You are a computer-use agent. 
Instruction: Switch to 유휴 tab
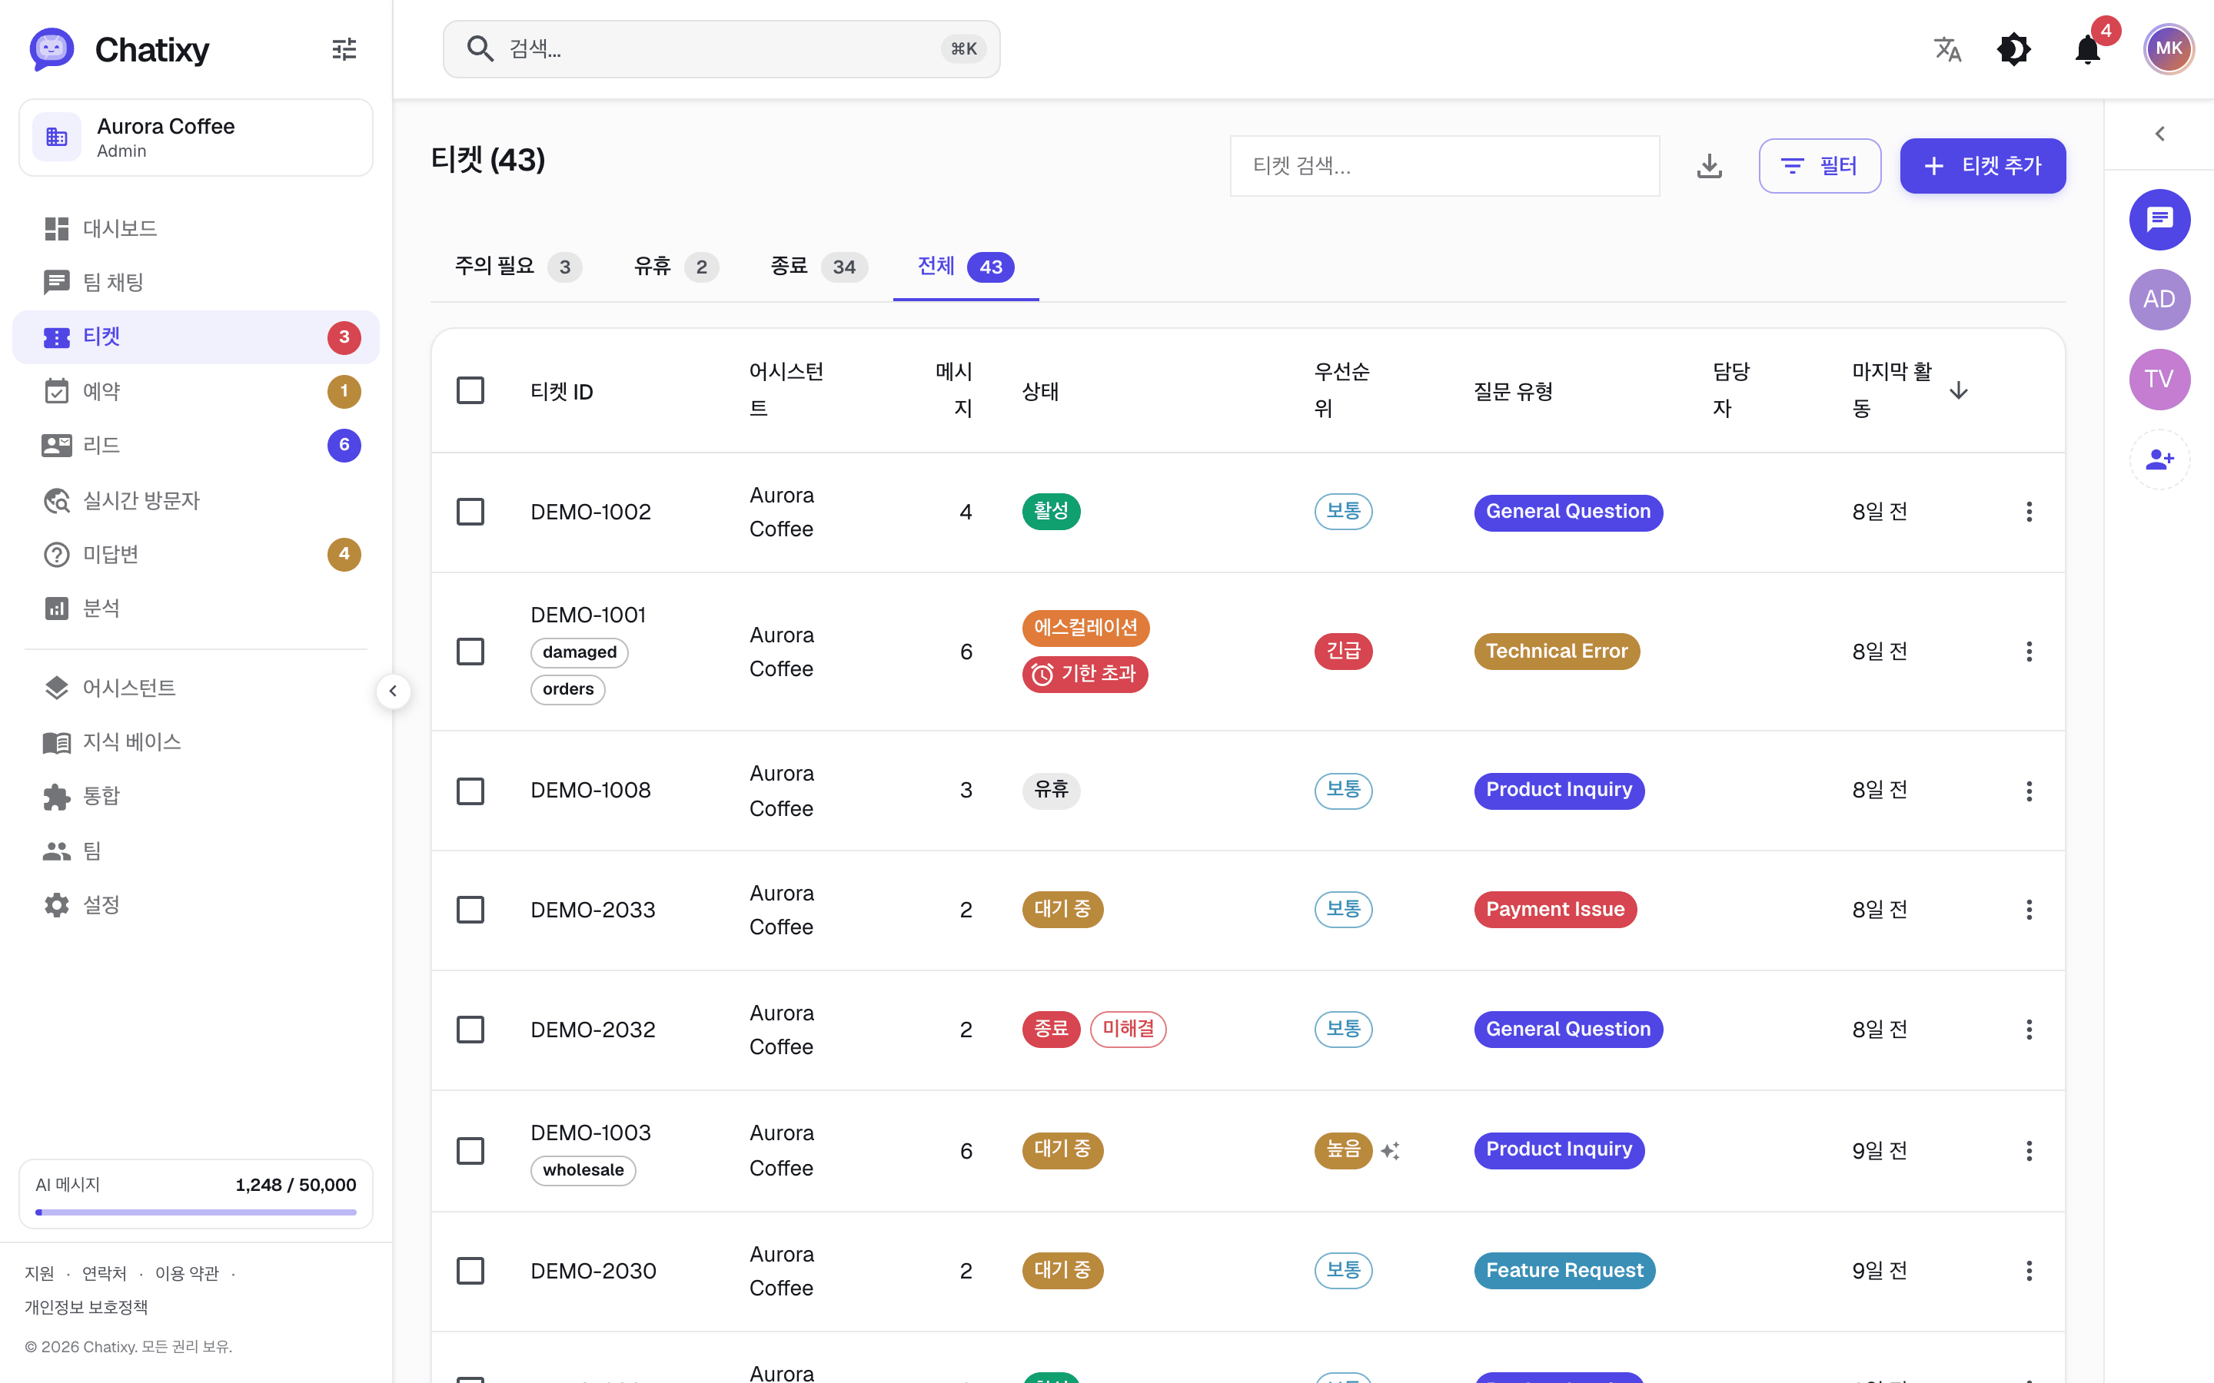(x=676, y=266)
